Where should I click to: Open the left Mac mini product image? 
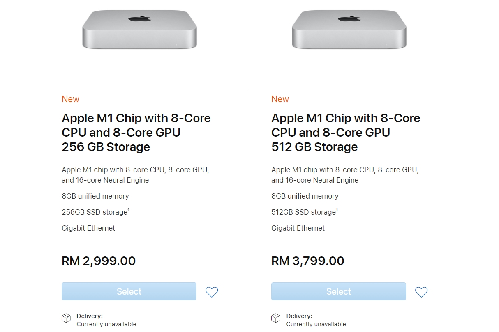(140, 30)
